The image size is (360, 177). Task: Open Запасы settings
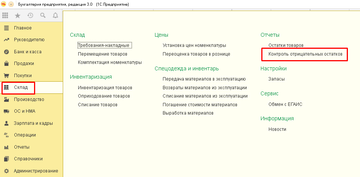point(277,79)
